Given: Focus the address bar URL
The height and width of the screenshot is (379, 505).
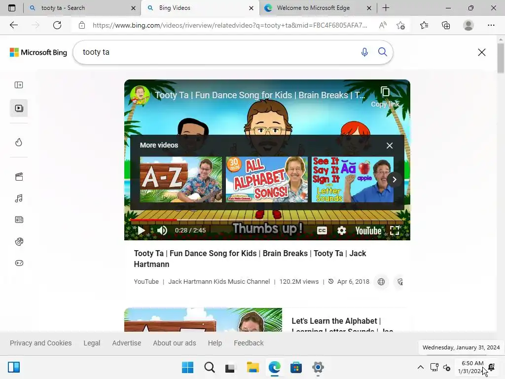Looking at the screenshot, I should pyautogui.click(x=230, y=25).
